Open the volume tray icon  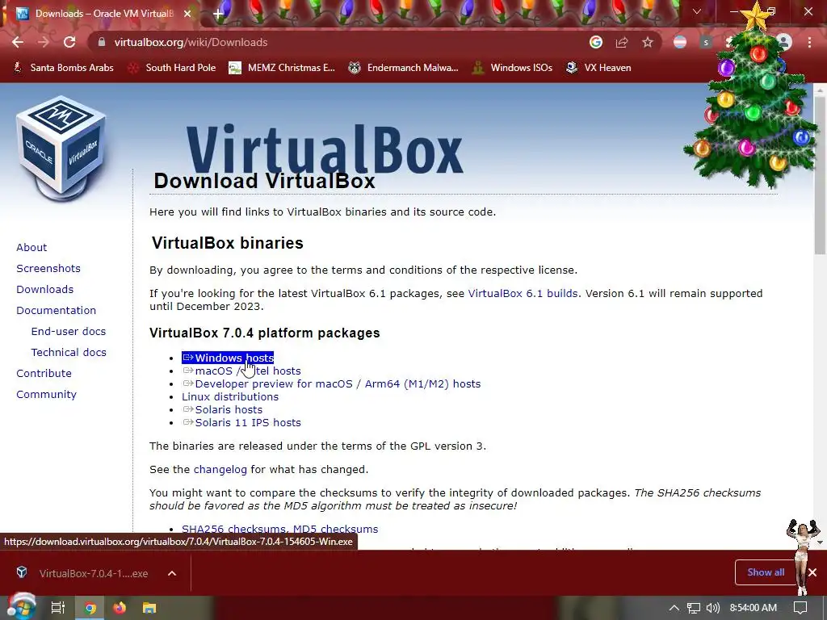point(712,608)
